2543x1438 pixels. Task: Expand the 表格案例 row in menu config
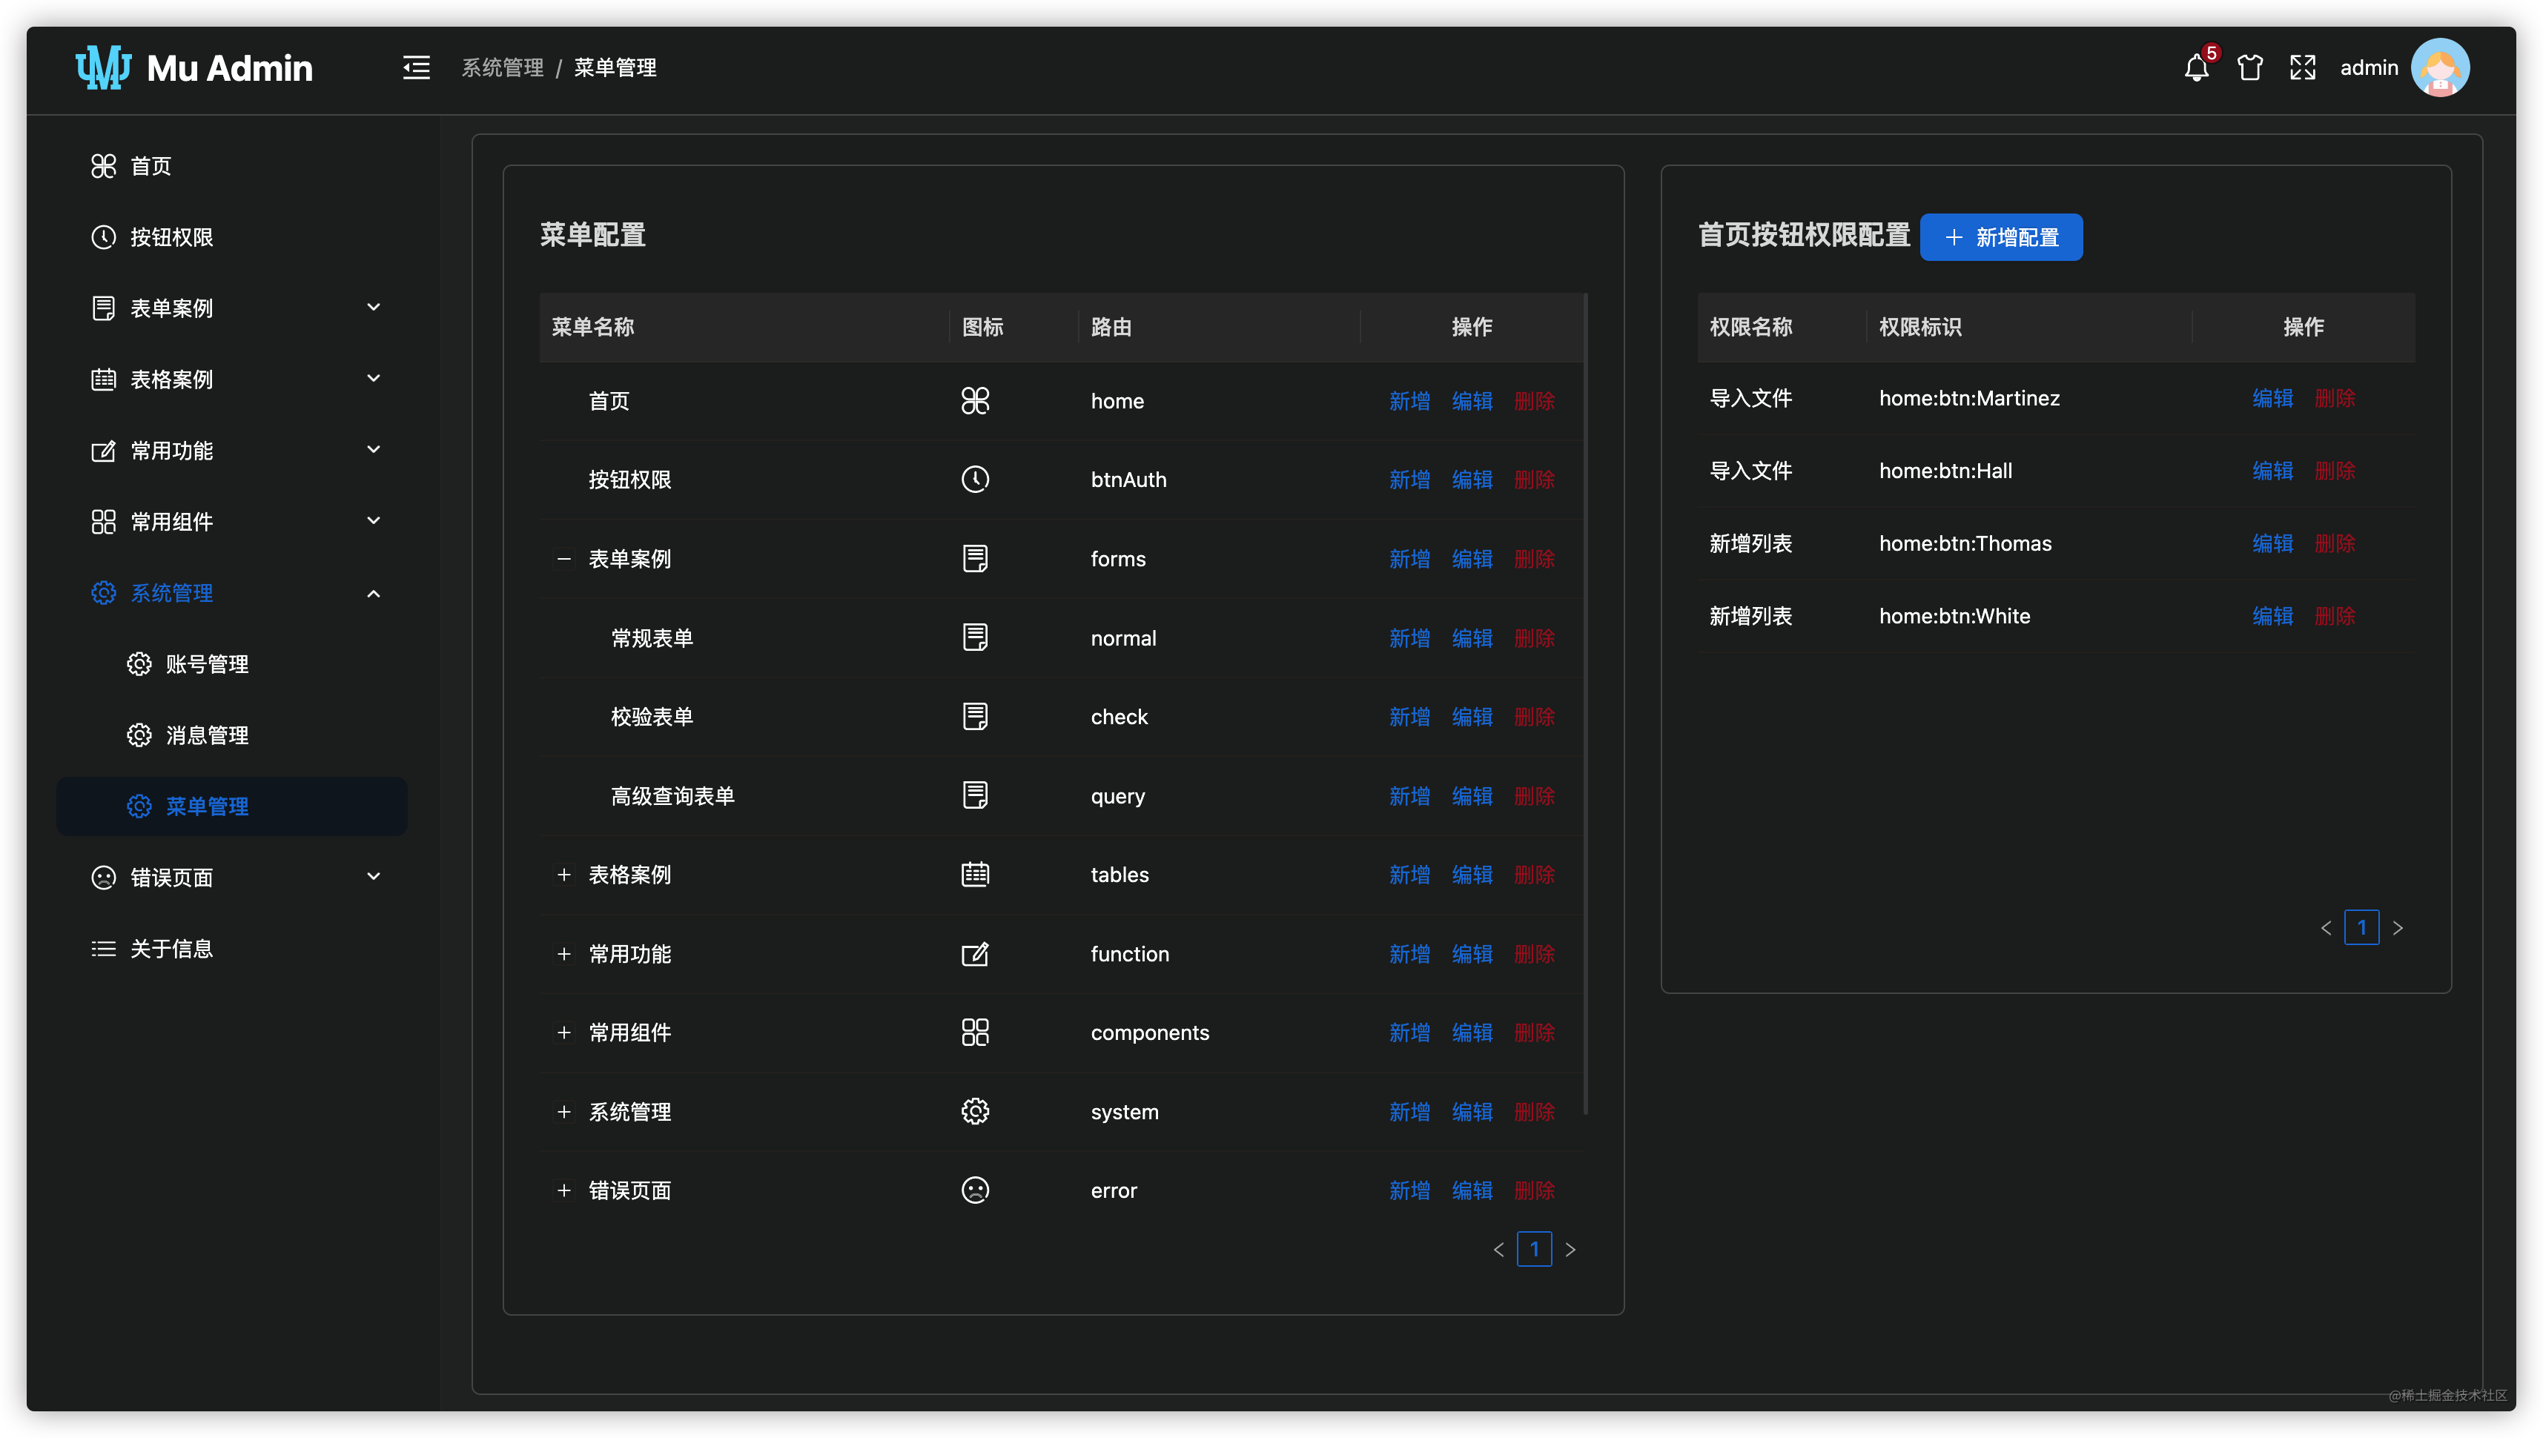(564, 874)
